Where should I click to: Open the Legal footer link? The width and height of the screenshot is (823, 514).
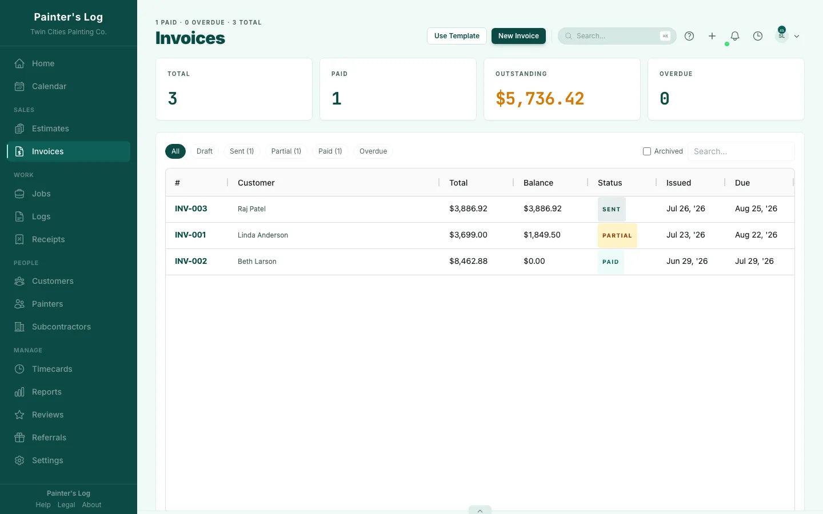pos(66,505)
